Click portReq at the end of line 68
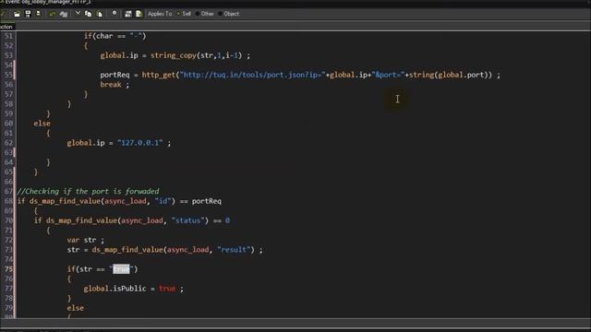591x332 pixels. (x=207, y=201)
